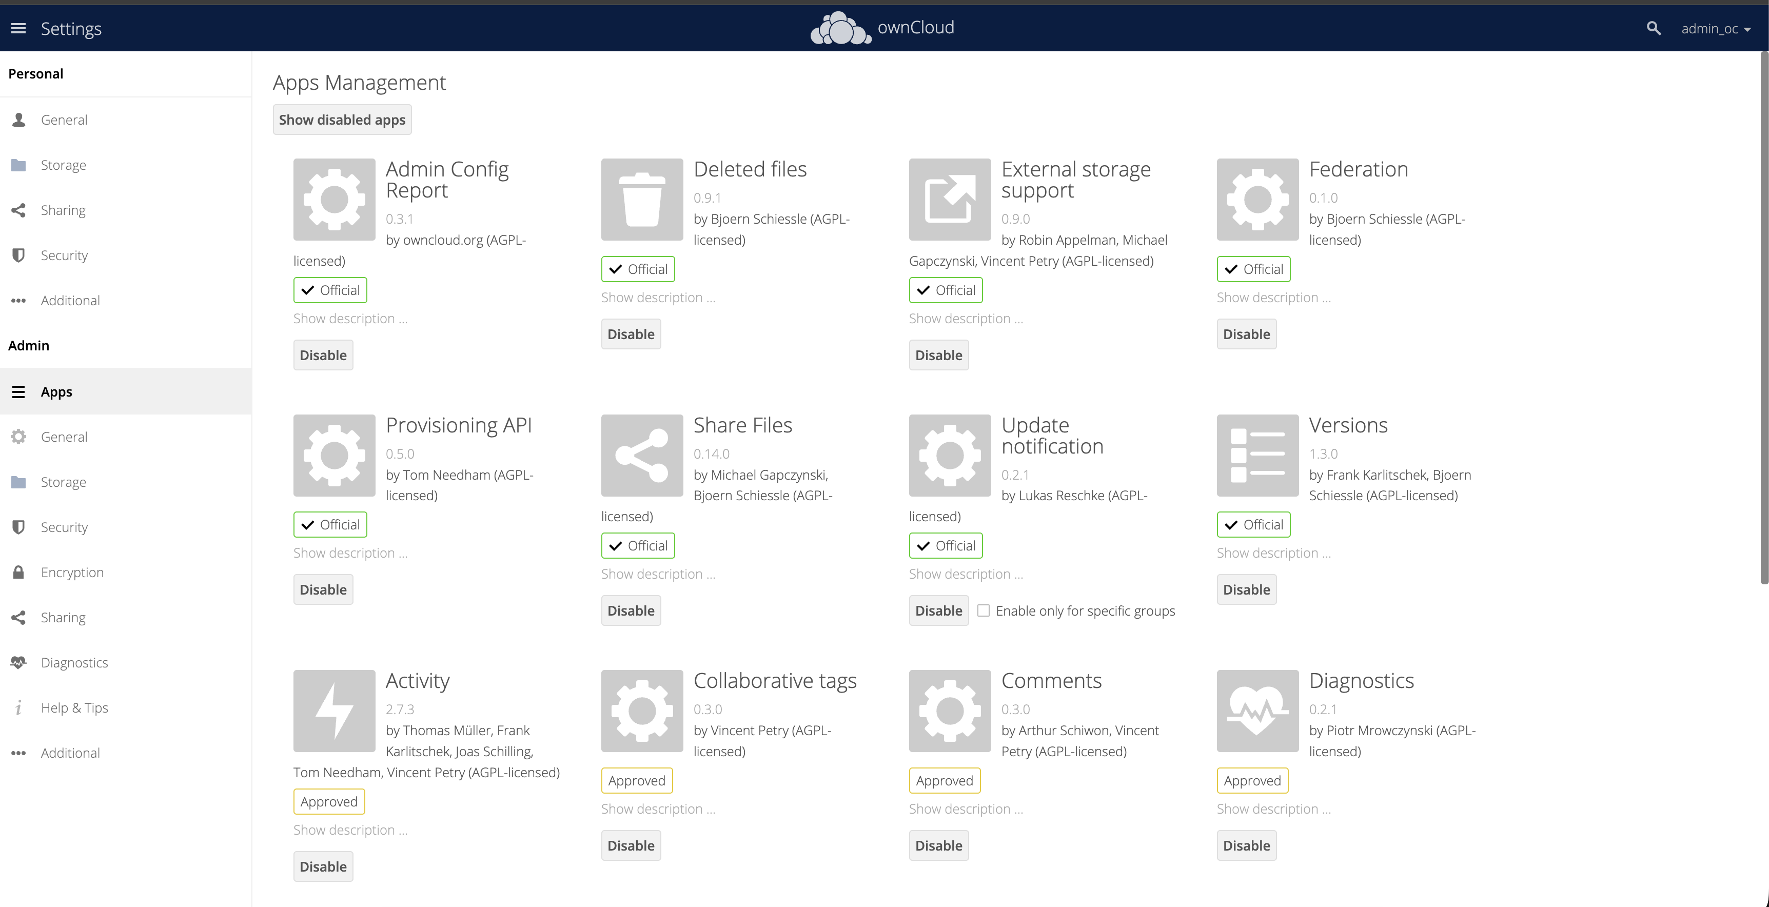The width and height of the screenshot is (1769, 907).
Task: Open Help & Tips via the info icon
Action: (x=18, y=707)
